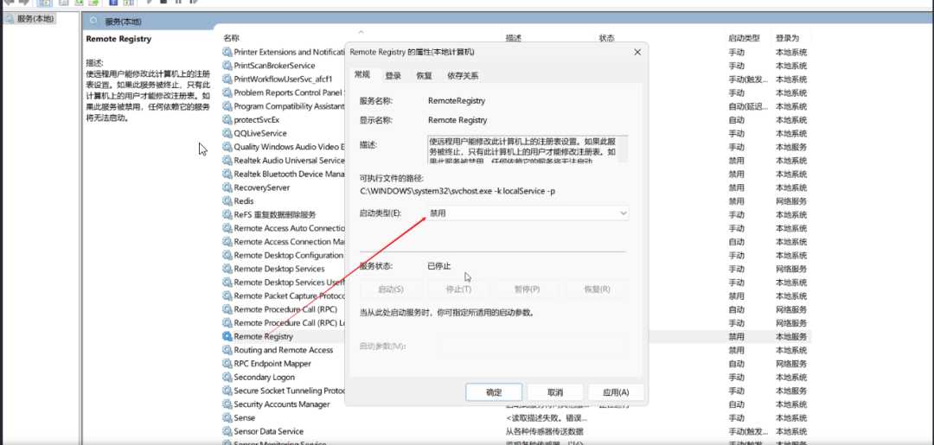Click the RPC Endpoint Mapper gear icon
Viewport: 934px width, 445px height.
pyautogui.click(x=227, y=364)
